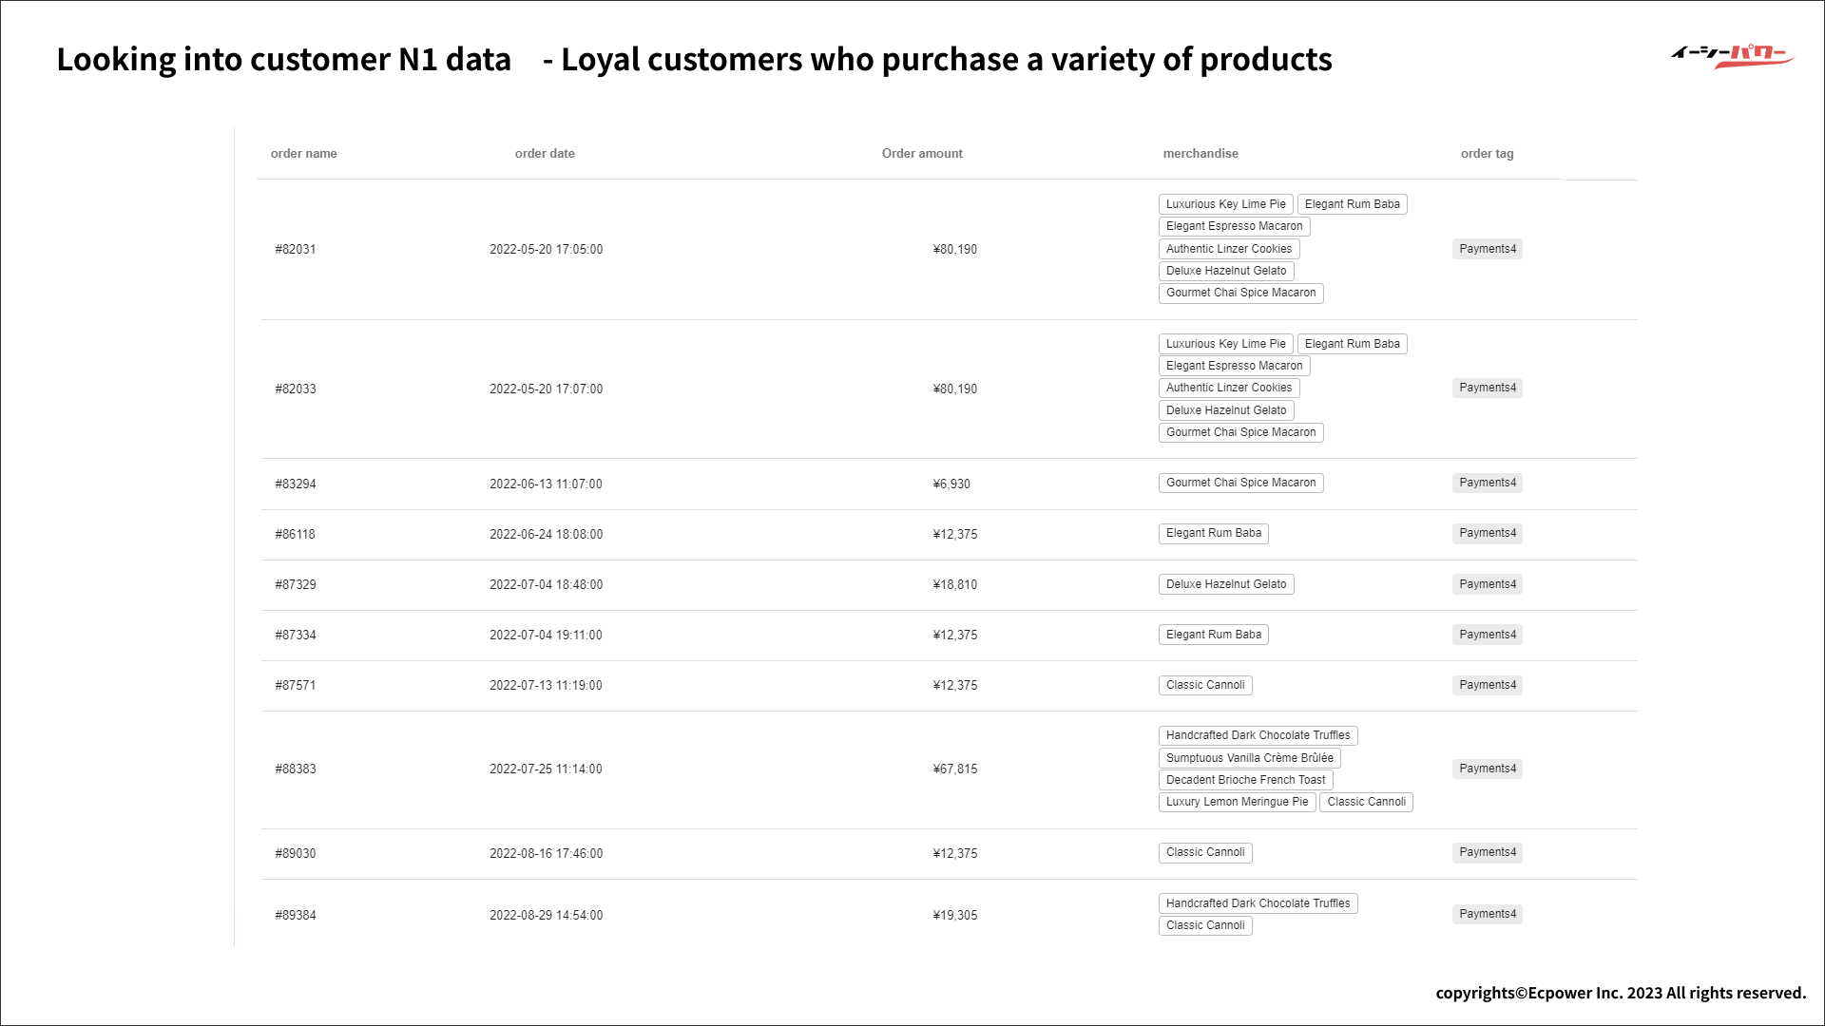
Task: Click the Payments4 tag on order #89384
Action: coord(1488,914)
